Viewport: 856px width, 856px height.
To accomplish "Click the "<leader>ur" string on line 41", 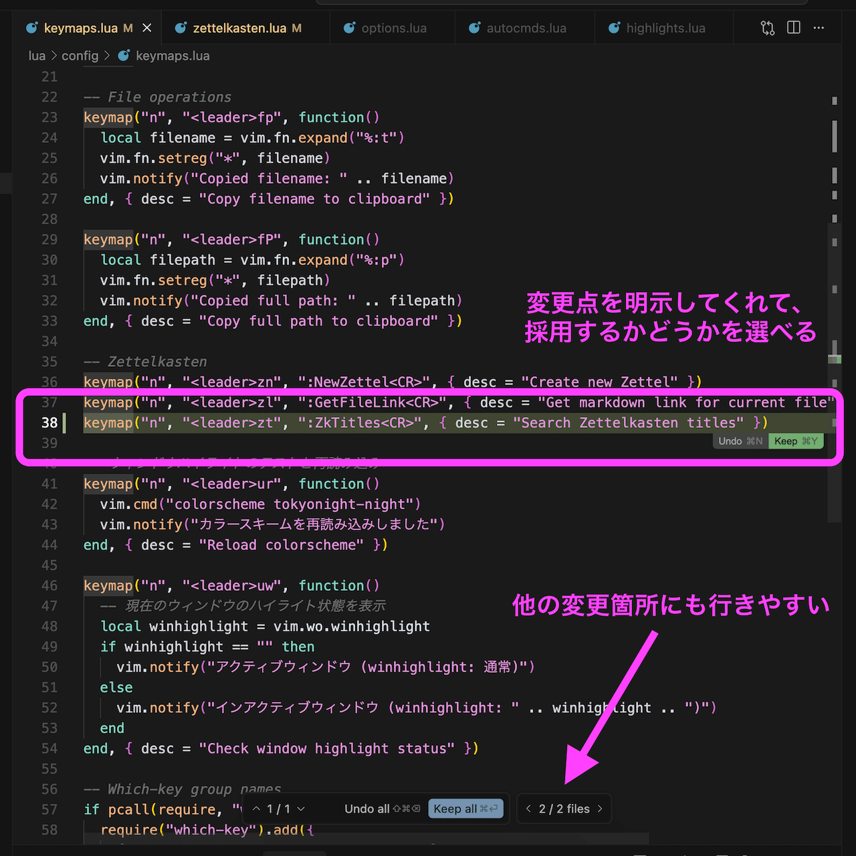I will [x=232, y=484].
